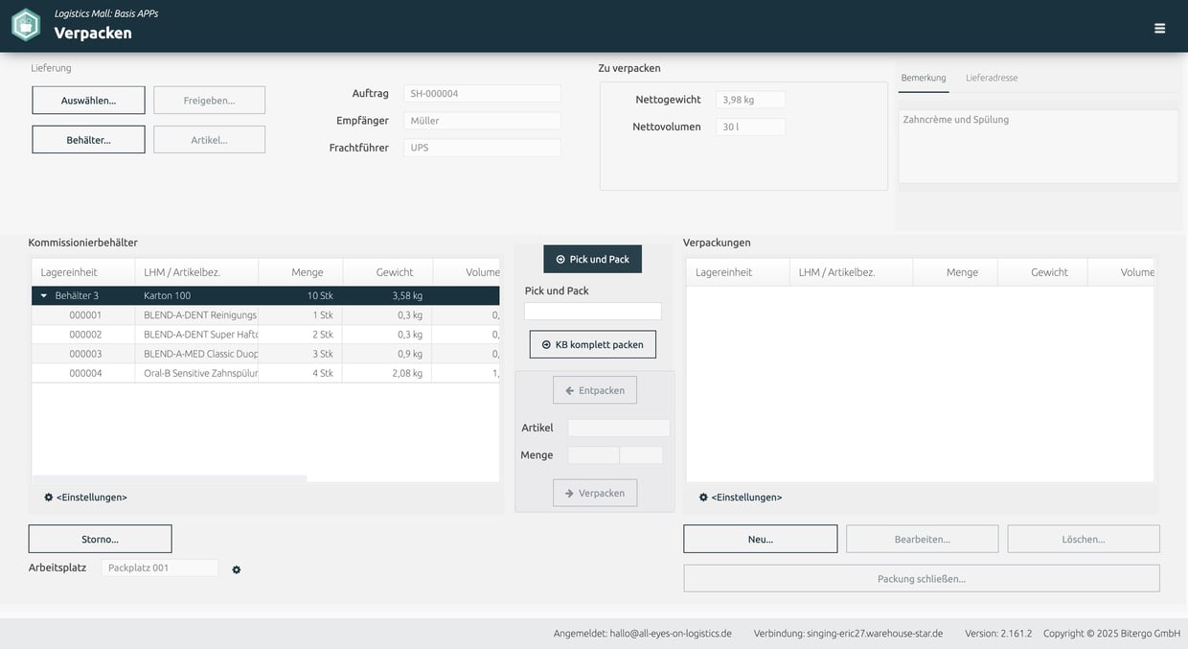
Task: Click the Version: 2.161.2 footer text
Action: [x=998, y=634]
